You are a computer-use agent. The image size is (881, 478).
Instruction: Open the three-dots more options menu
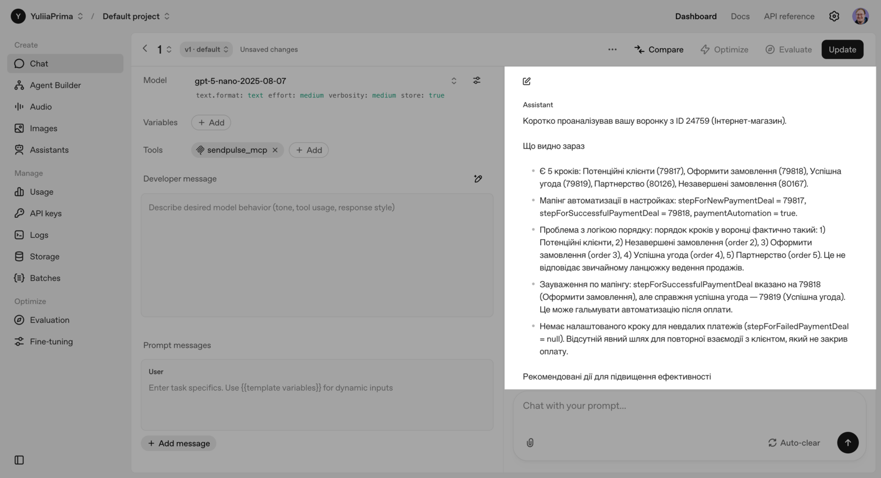(x=612, y=50)
